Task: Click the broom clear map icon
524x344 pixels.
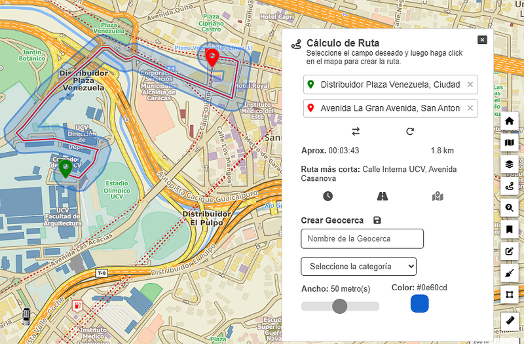Action: pos(510,273)
